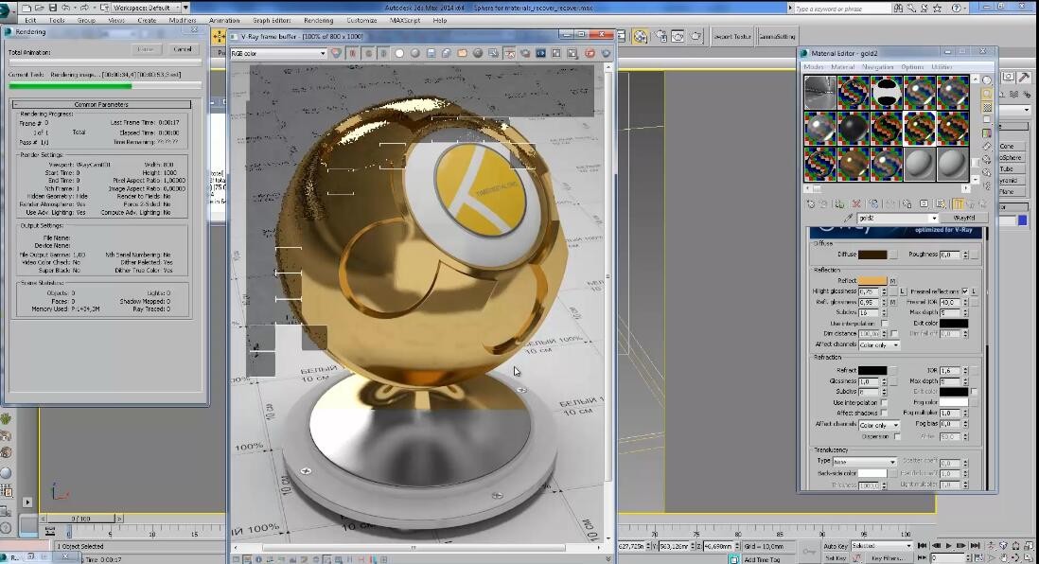Toggle refraction Exit color checkbox
The height and width of the screenshot is (564, 1039).
pyautogui.click(x=974, y=392)
